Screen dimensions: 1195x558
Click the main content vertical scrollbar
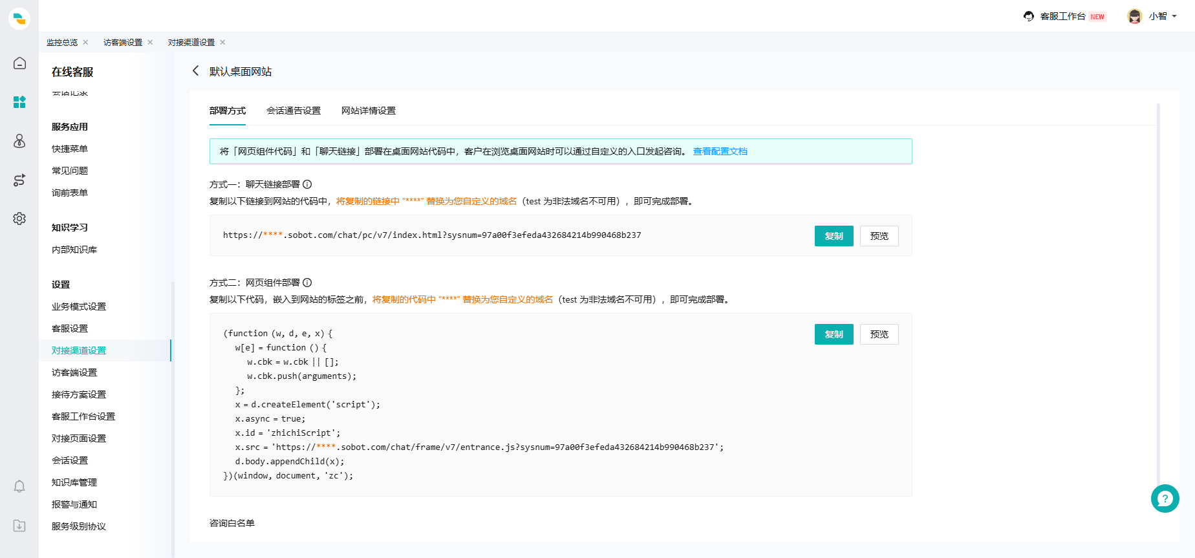click(x=1158, y=291)
